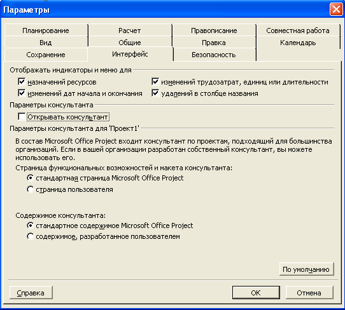Image resolution: width=345 pixels, height=310 pixels.
Task: Open the Правописание tab
Action: pyautogui.click(x=214, y=30)
